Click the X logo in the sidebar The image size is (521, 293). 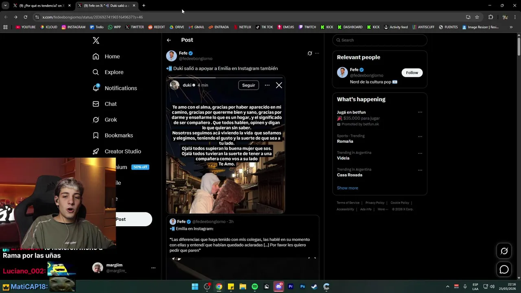(x=96, y=40)
